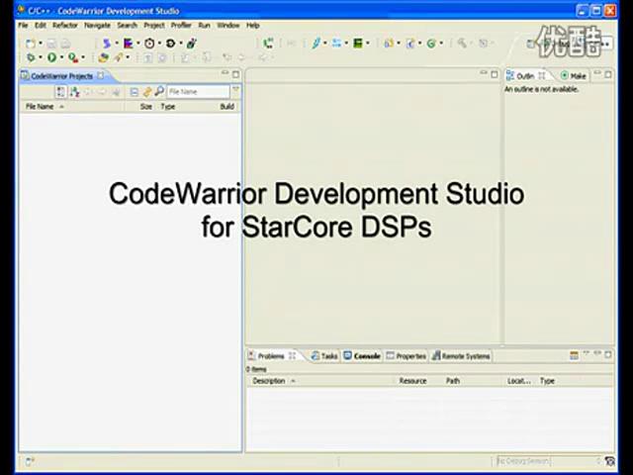
Task: Click the blue-red E toolbar icon
Action: (x=128, y=44)
